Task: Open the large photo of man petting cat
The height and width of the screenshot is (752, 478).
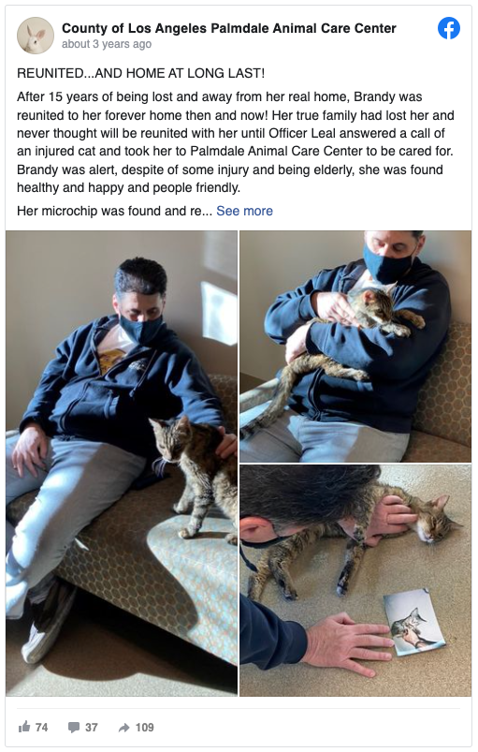Action: point(122,464)
